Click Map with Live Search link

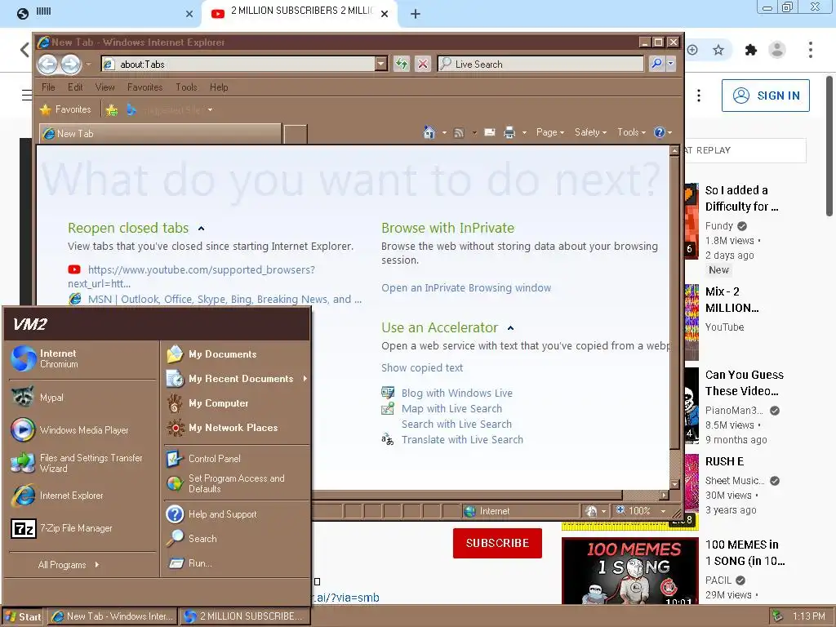pos(451,409)
